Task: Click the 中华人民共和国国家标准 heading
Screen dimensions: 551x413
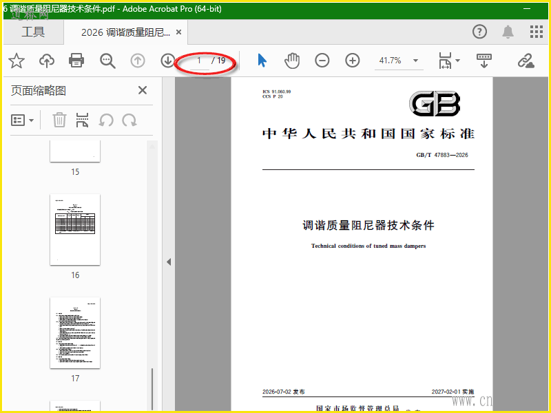Action: [x=368, y=134]
